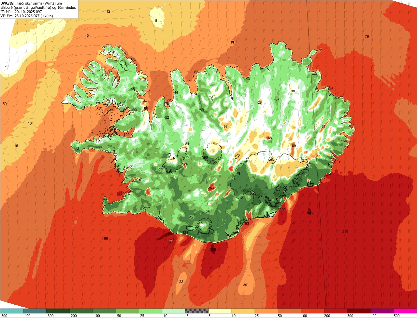Click the map value 12
The height and width of the screenshot is (318, 417).
click(108, 11)
